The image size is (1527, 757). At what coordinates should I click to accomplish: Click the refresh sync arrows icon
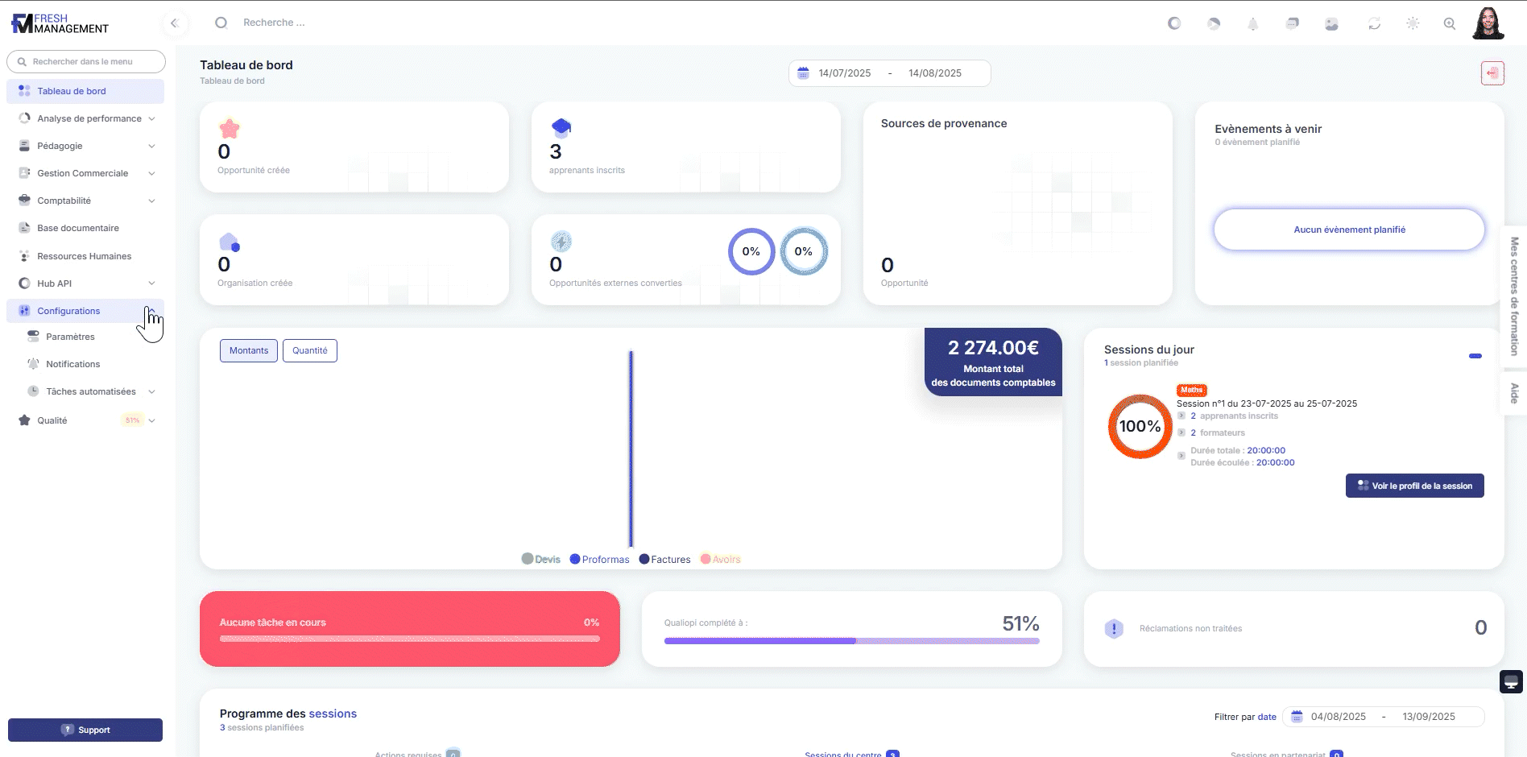1374,24
